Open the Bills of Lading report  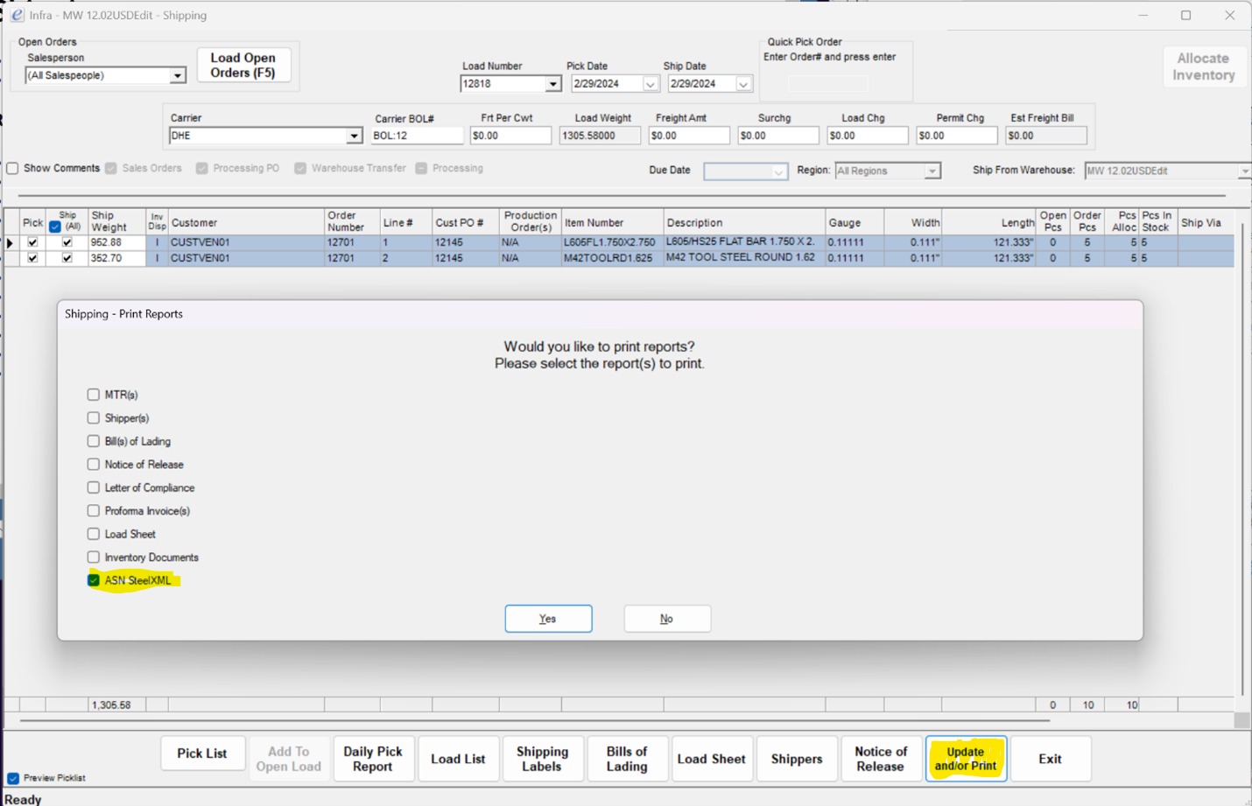click(x=627, y=758)
